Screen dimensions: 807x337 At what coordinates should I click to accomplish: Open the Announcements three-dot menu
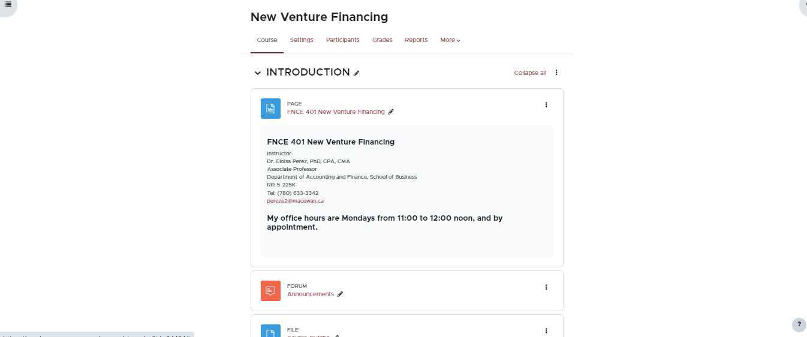click(x=546, y=287)
